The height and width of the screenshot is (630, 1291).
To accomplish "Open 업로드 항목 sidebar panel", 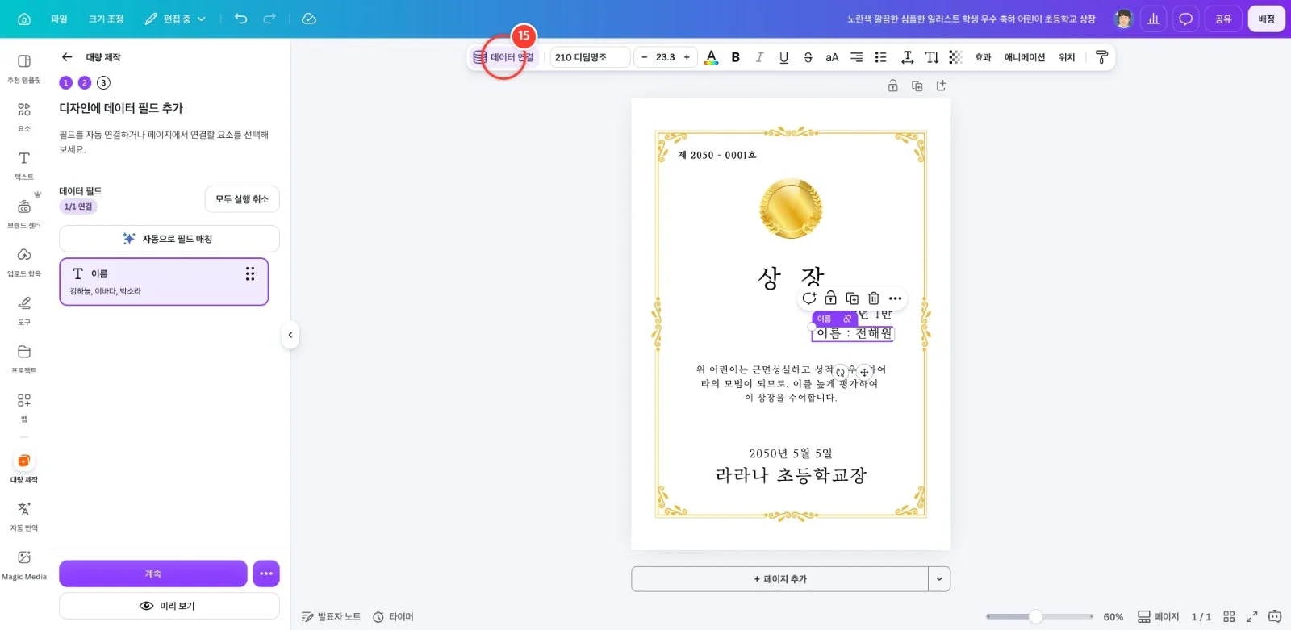I will 24,262.
